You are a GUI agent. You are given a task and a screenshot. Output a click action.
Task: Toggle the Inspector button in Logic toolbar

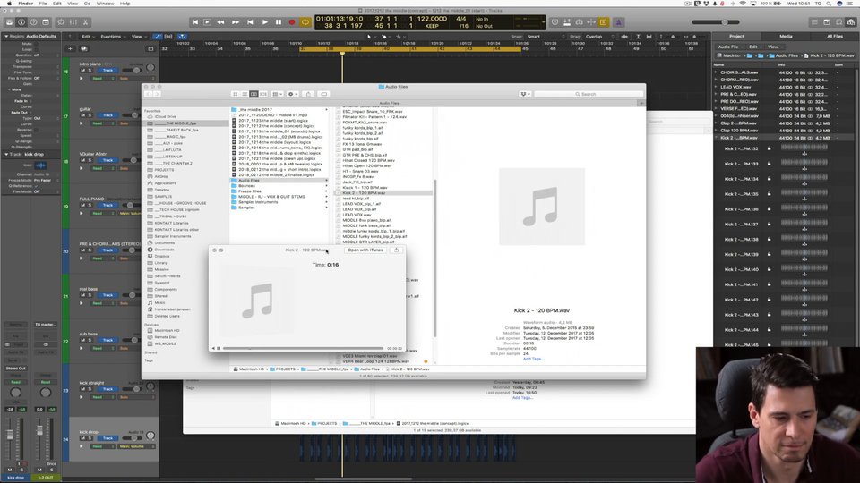21,22
